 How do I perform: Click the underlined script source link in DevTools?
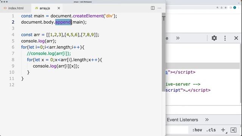coord(167,72)
